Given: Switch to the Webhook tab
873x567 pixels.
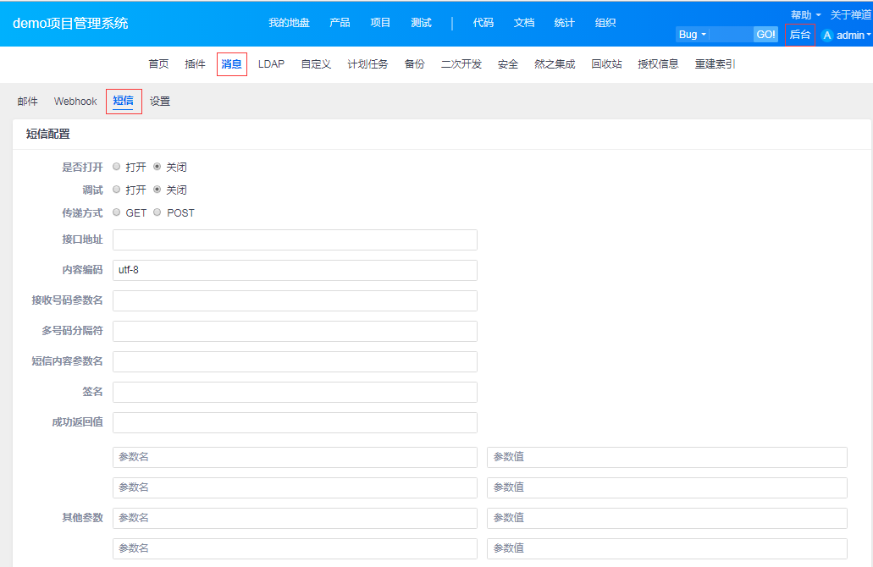Looking at the screenshot, I should [75, 102].
